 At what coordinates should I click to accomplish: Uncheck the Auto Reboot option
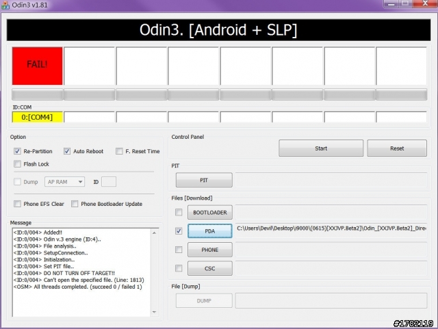(67, 151)
